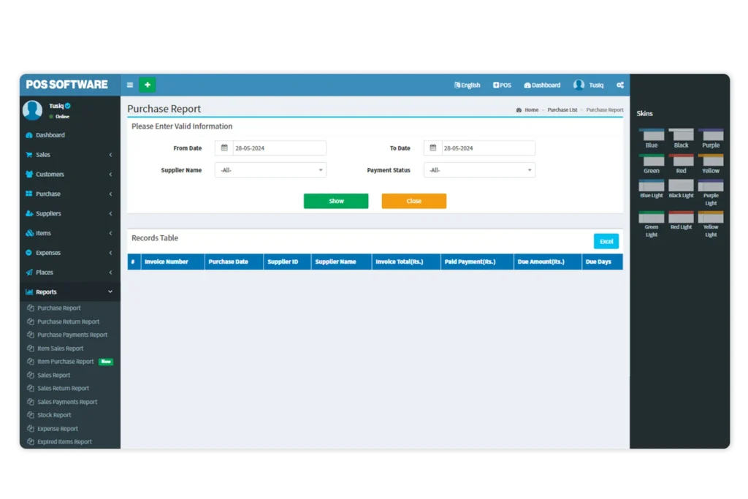Click the green Show button
Screen dimensions: 748x499
(336, 201)
